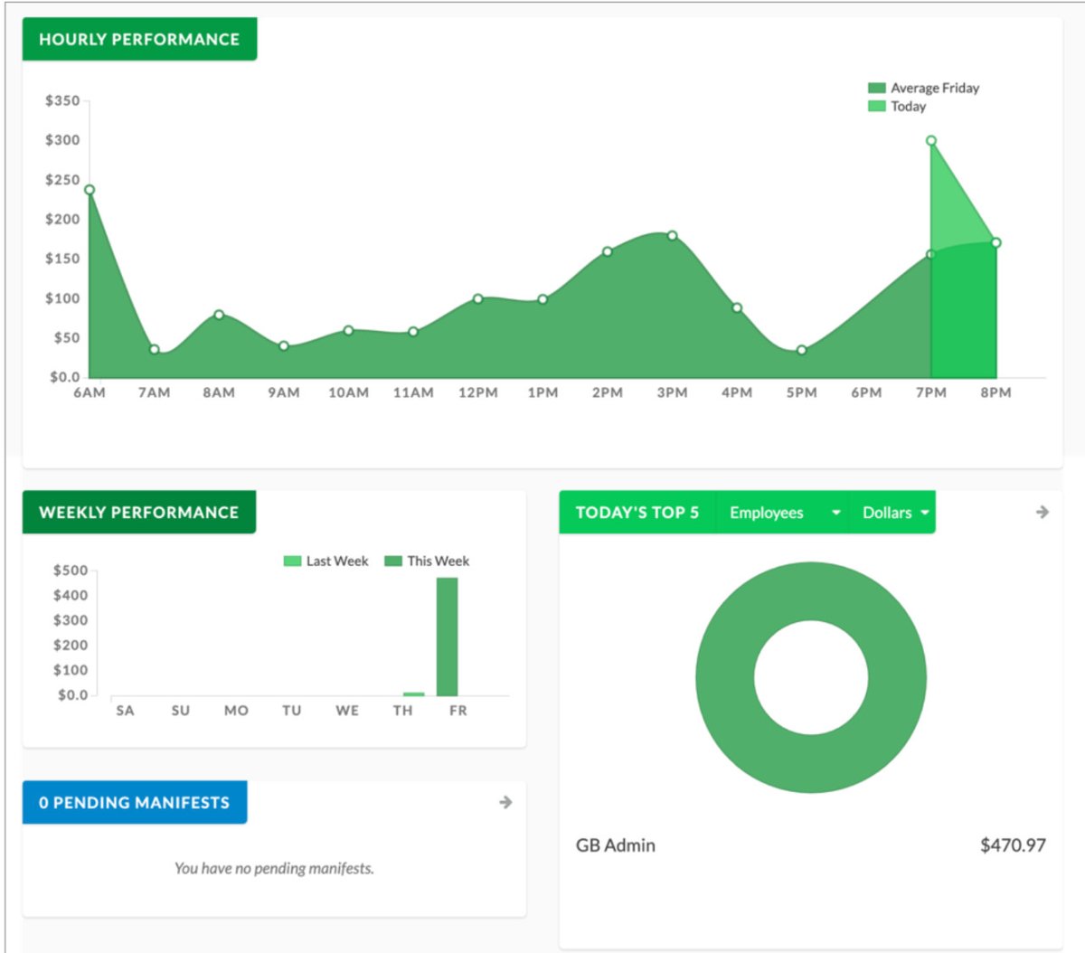Viewport: 1085px width, 953px height.
Task: Click the GB Admin employee entry
Action: coord(616,844)
